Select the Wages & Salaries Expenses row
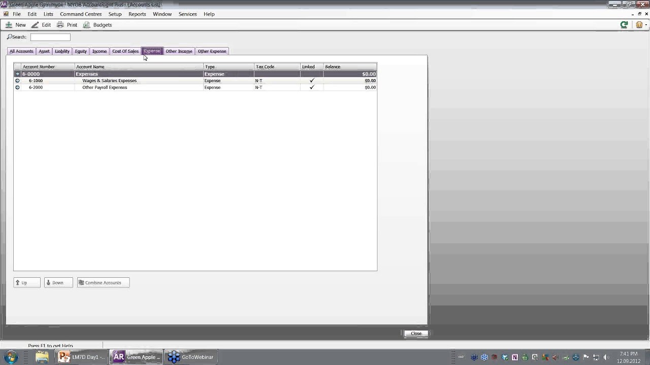Image resolution: width=650 pixels, height=365 pixels. 196,81
